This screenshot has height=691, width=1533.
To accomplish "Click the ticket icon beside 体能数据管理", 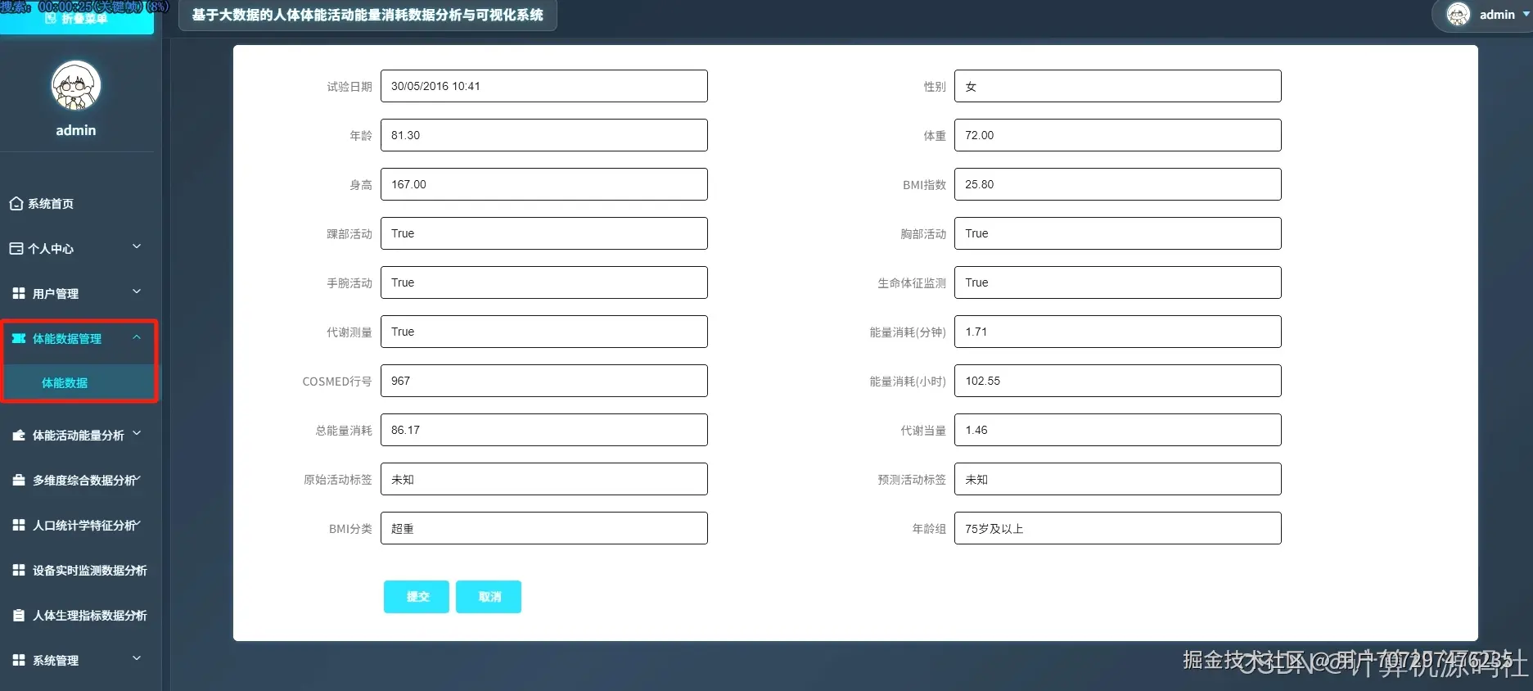I will 19,338.
